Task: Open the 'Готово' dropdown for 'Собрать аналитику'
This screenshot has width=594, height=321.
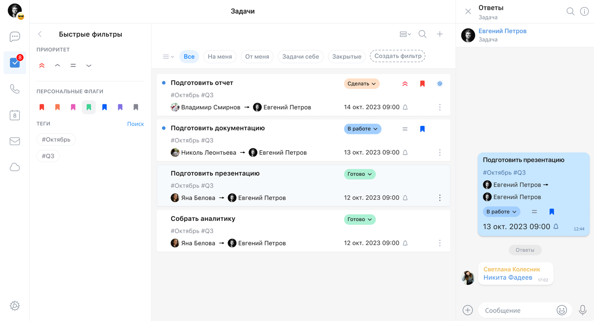Action: click(x=359, y=219)
